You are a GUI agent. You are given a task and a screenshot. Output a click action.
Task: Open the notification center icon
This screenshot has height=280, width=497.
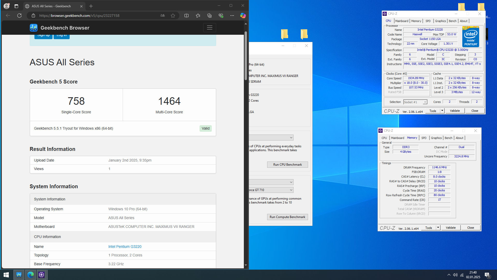click(487, 275)
